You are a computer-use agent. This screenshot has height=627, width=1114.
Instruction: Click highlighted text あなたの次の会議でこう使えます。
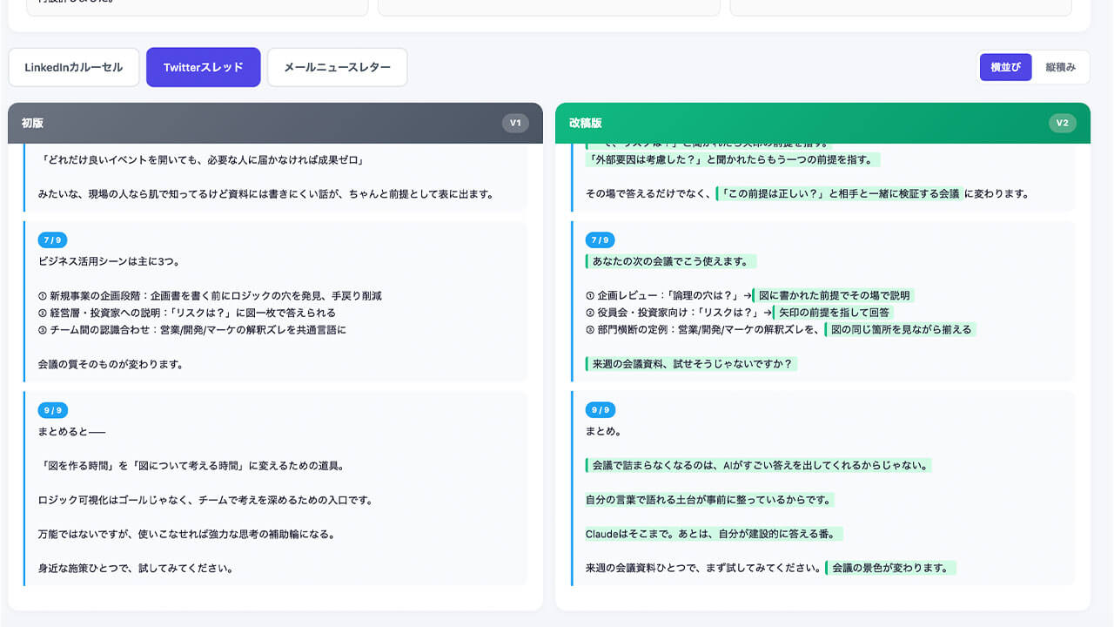pyautogui.click(x=671, y=261)
